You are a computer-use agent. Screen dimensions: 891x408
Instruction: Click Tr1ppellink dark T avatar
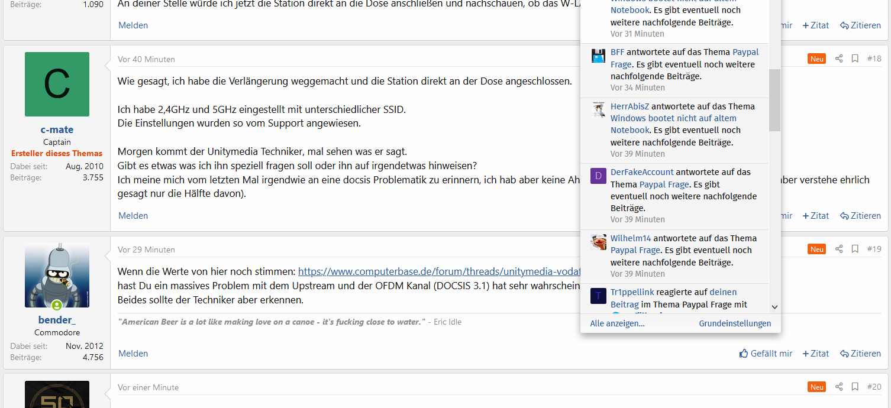click(x=598, y=296)
